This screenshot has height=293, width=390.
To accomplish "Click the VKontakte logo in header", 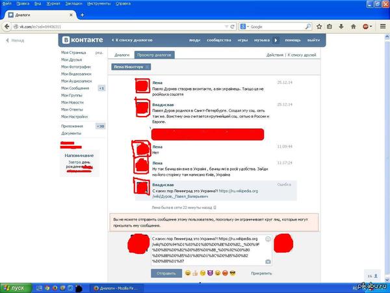I will (84, 40).
